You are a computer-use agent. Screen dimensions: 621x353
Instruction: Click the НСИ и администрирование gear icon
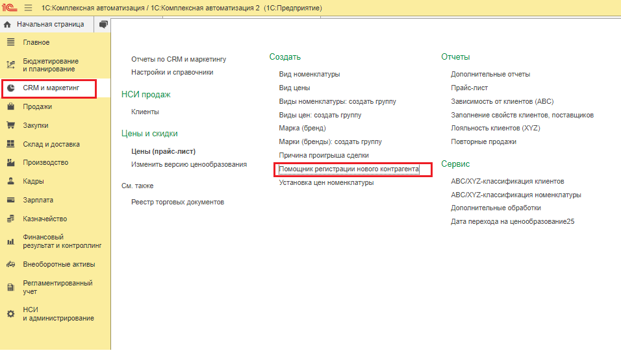(x=10, y=314)
